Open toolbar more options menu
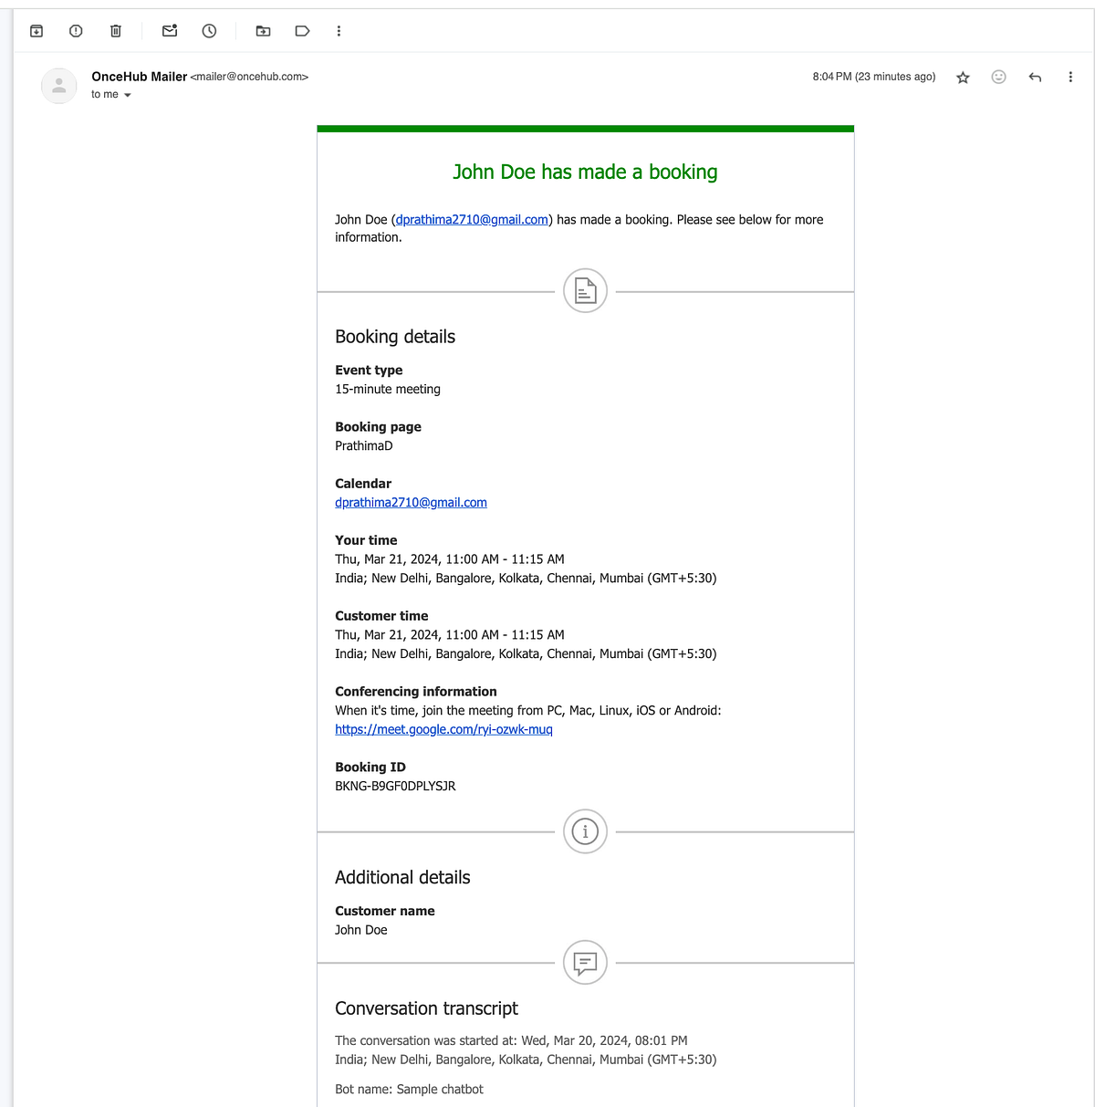This screenshot has width=1095, height=1107. pos(339,31)
